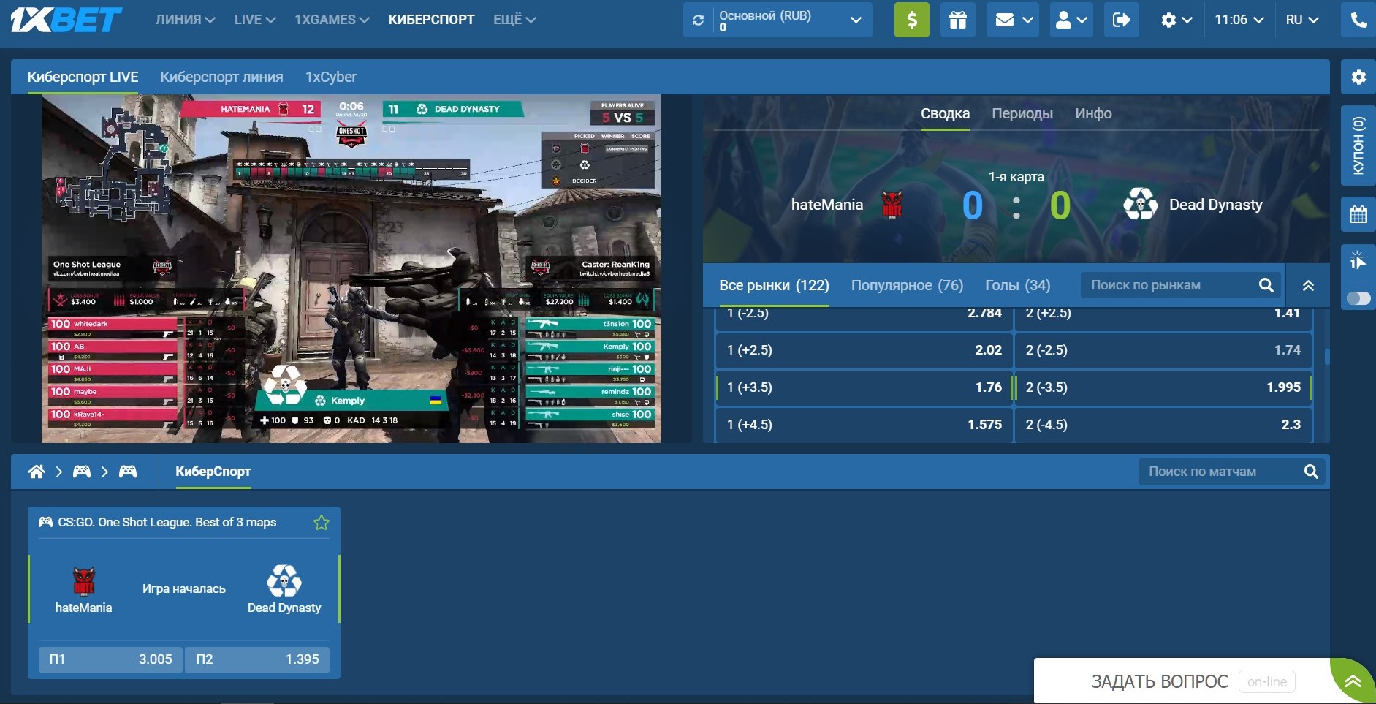Switch to 1xCyber tab
Viewport: 1376px width, 704px height.
point(331,77)
